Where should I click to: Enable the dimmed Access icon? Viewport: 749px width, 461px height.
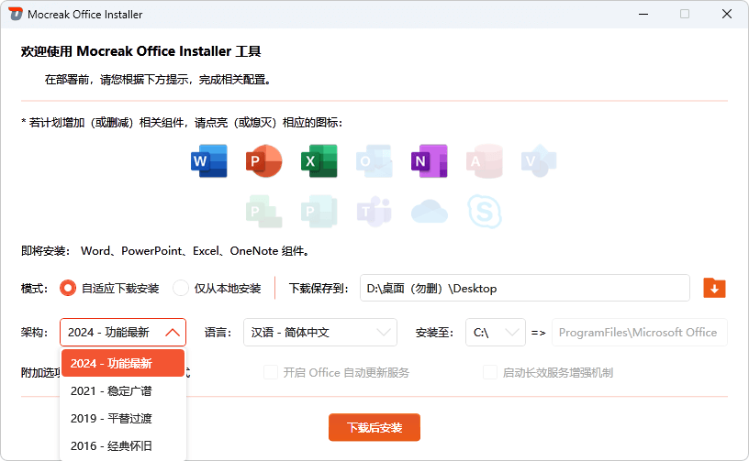tap(484, 161)
